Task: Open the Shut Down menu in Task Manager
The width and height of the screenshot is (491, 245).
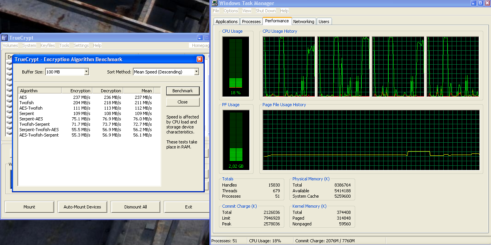Action: point(266,11)
